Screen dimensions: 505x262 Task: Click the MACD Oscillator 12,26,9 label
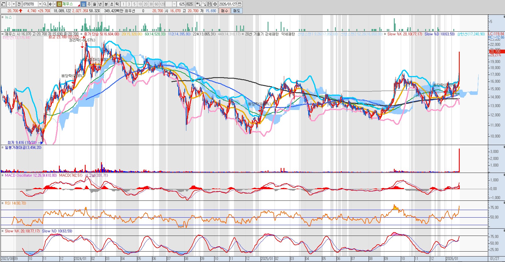click(31, 175)
